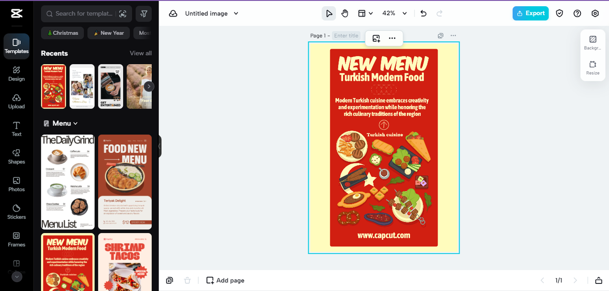Click the 1/1 page indicator

coord(559,281)
